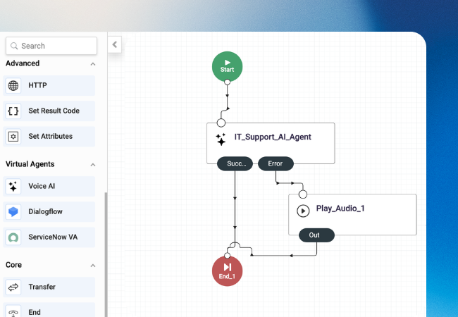Click the sparkle icon on IT_Support_AI_Agent node

coord(221,139)
